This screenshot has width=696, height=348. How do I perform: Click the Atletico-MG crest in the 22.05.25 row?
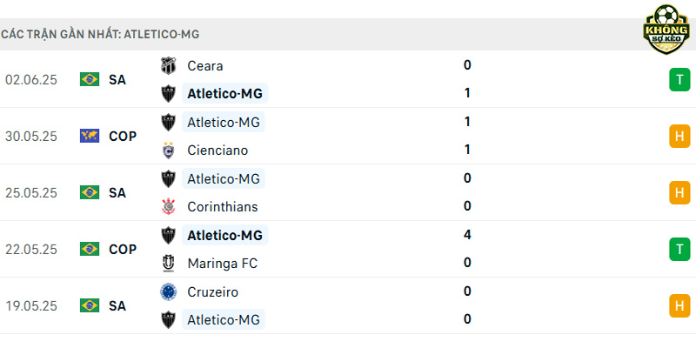click(x=168, y=235)
